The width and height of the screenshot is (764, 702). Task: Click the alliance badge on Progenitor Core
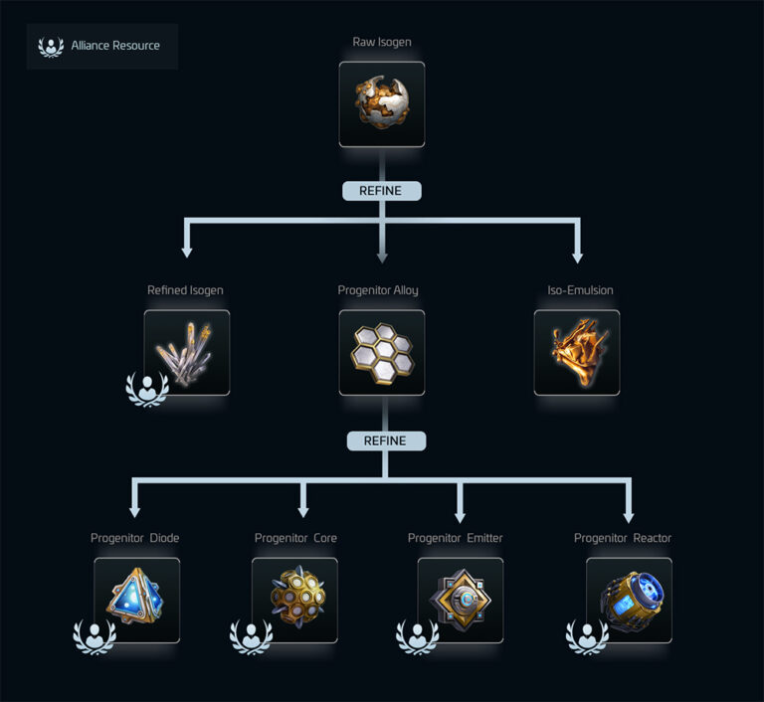[252, 636]
